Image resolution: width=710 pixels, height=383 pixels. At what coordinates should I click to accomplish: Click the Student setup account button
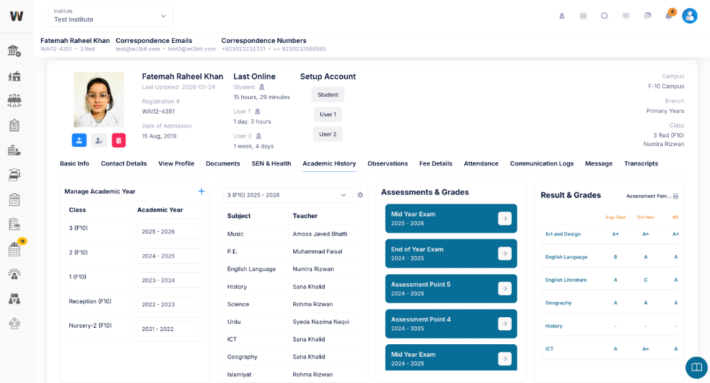click(x=328, y=94)
